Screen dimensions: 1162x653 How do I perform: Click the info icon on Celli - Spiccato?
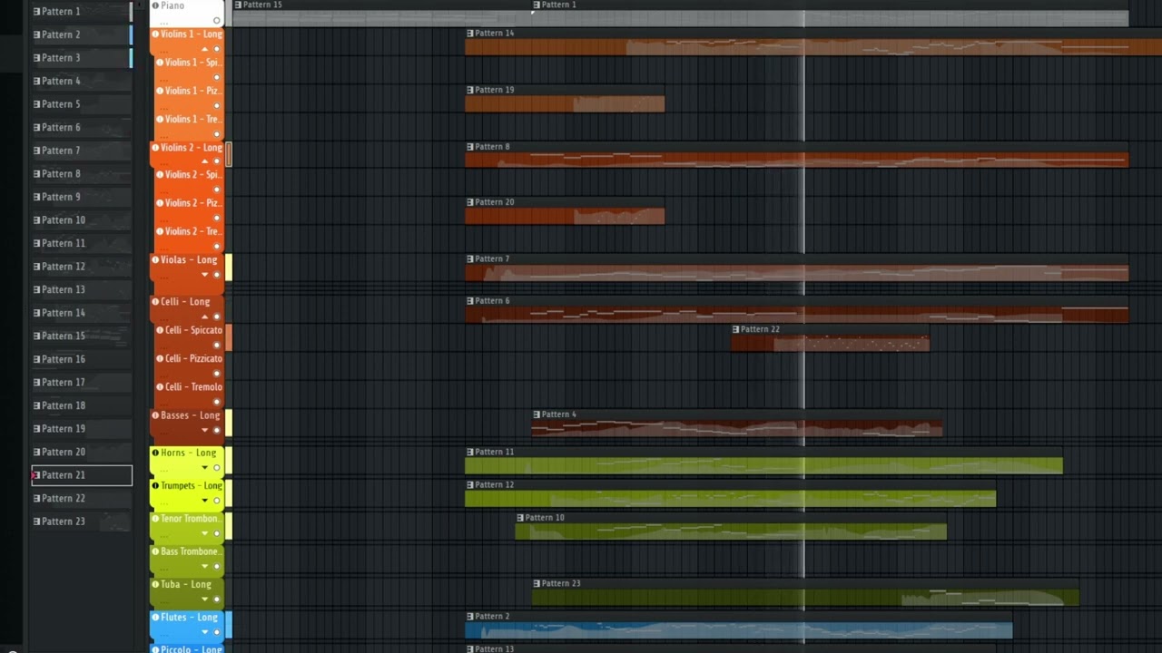160,330
